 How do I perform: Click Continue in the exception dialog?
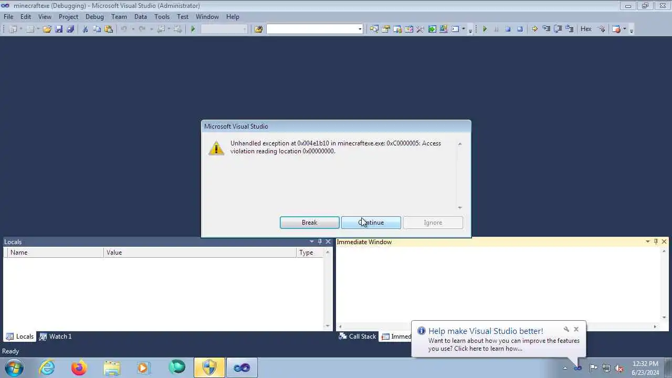pos(371,223)
